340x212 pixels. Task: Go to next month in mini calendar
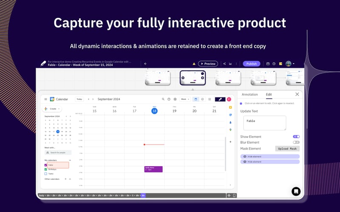(70, 116)
